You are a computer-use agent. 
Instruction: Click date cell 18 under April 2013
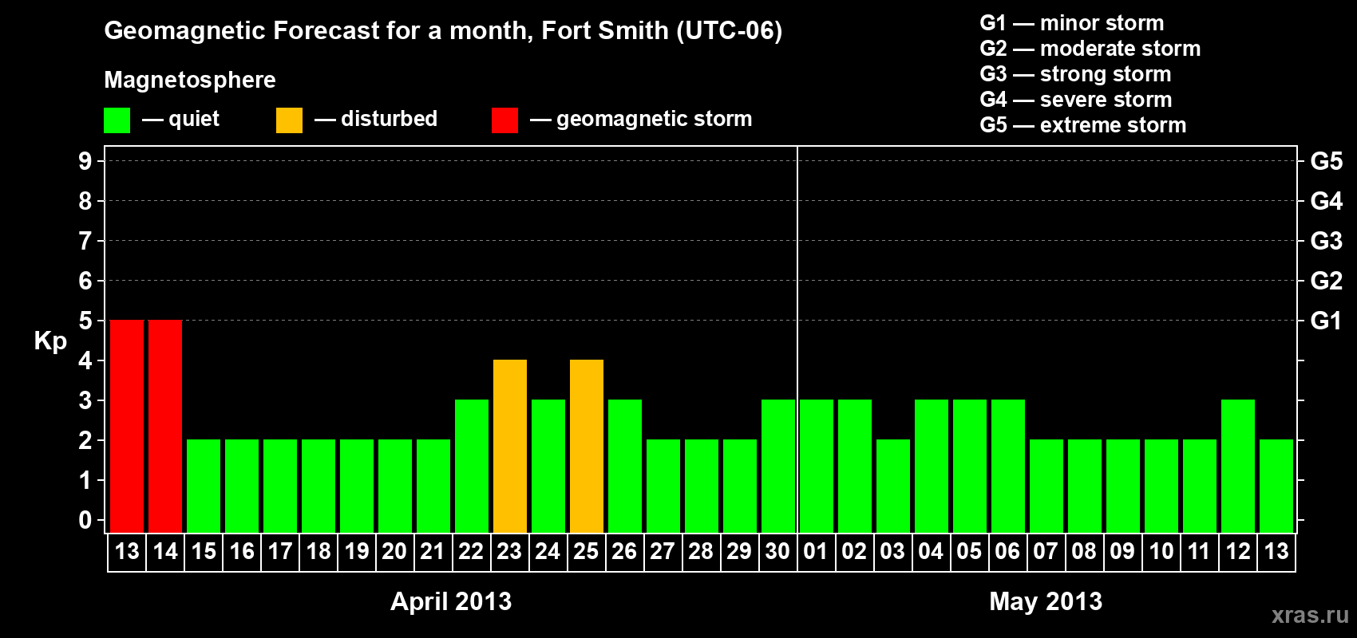pyautogui.click(x=318, y=552)
